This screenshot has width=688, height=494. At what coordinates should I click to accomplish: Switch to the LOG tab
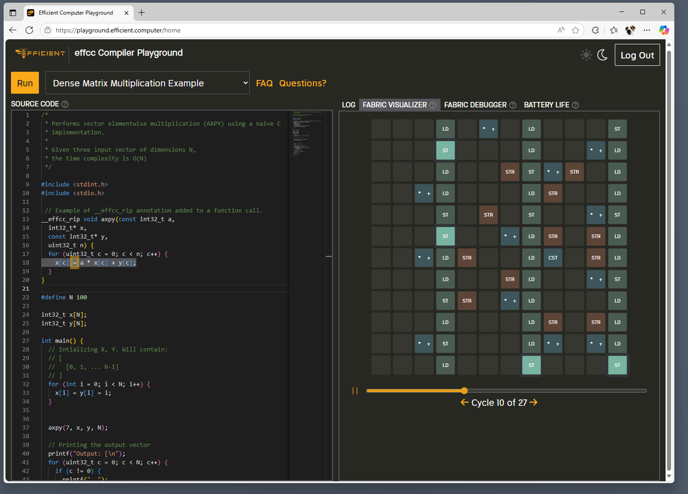pyautogui.click(x=349, y=105)
